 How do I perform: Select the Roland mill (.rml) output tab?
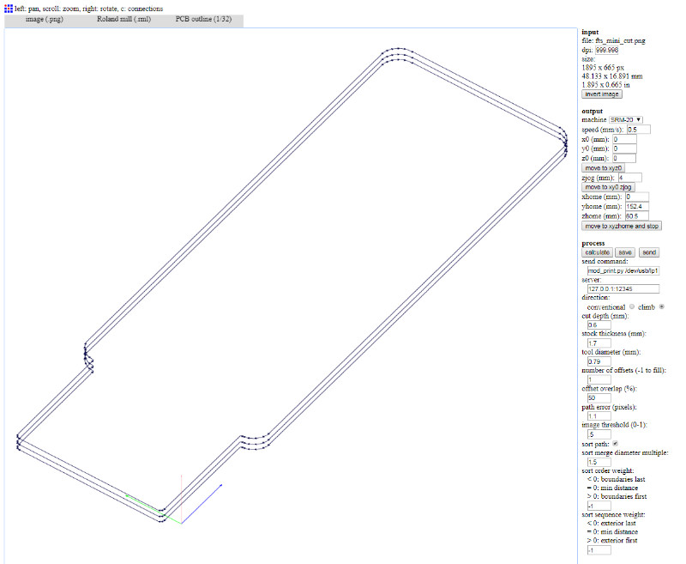click(x=123, y=19)
